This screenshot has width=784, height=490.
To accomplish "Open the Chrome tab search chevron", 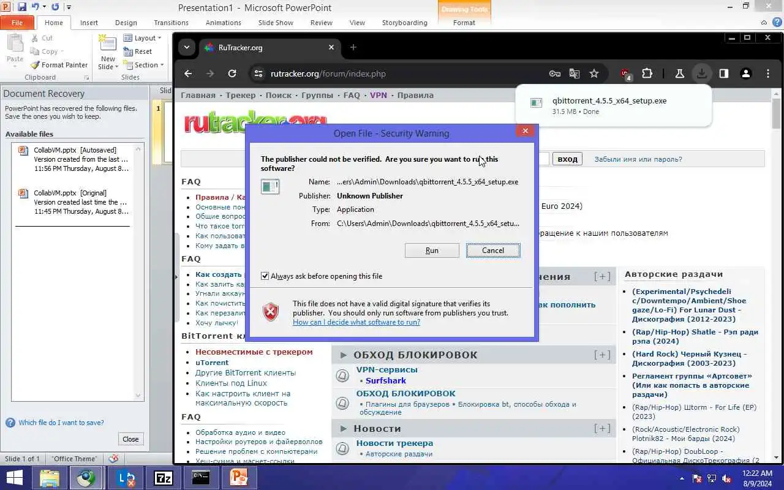I will coord(186,47).
